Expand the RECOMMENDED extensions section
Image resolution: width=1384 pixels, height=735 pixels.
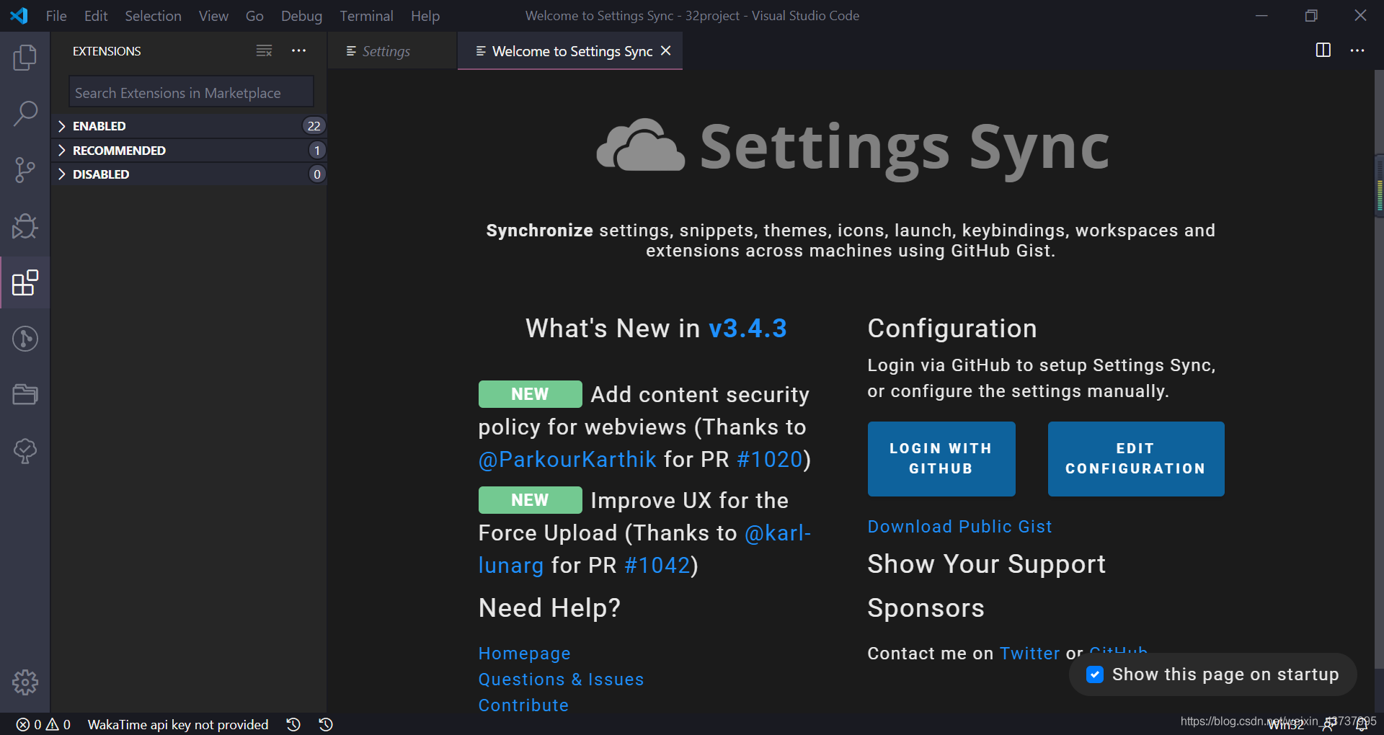click(119, 151)
